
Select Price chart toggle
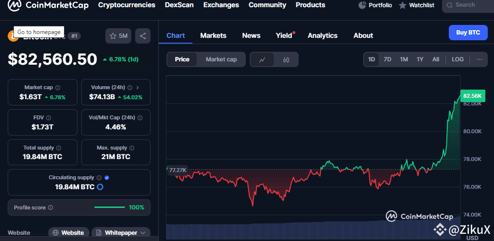pos(182,59)
